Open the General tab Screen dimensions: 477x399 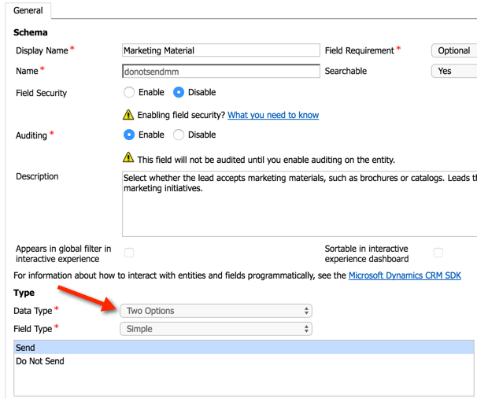click(28, 10)
